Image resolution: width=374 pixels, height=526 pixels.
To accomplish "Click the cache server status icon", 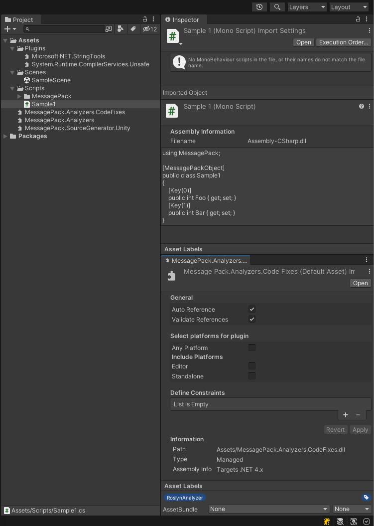I will coord(340,521).
